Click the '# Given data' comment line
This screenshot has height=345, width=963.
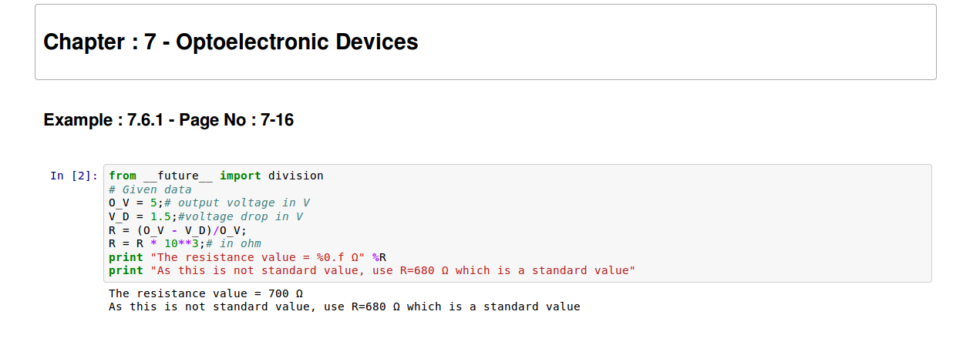pos(150,189)
